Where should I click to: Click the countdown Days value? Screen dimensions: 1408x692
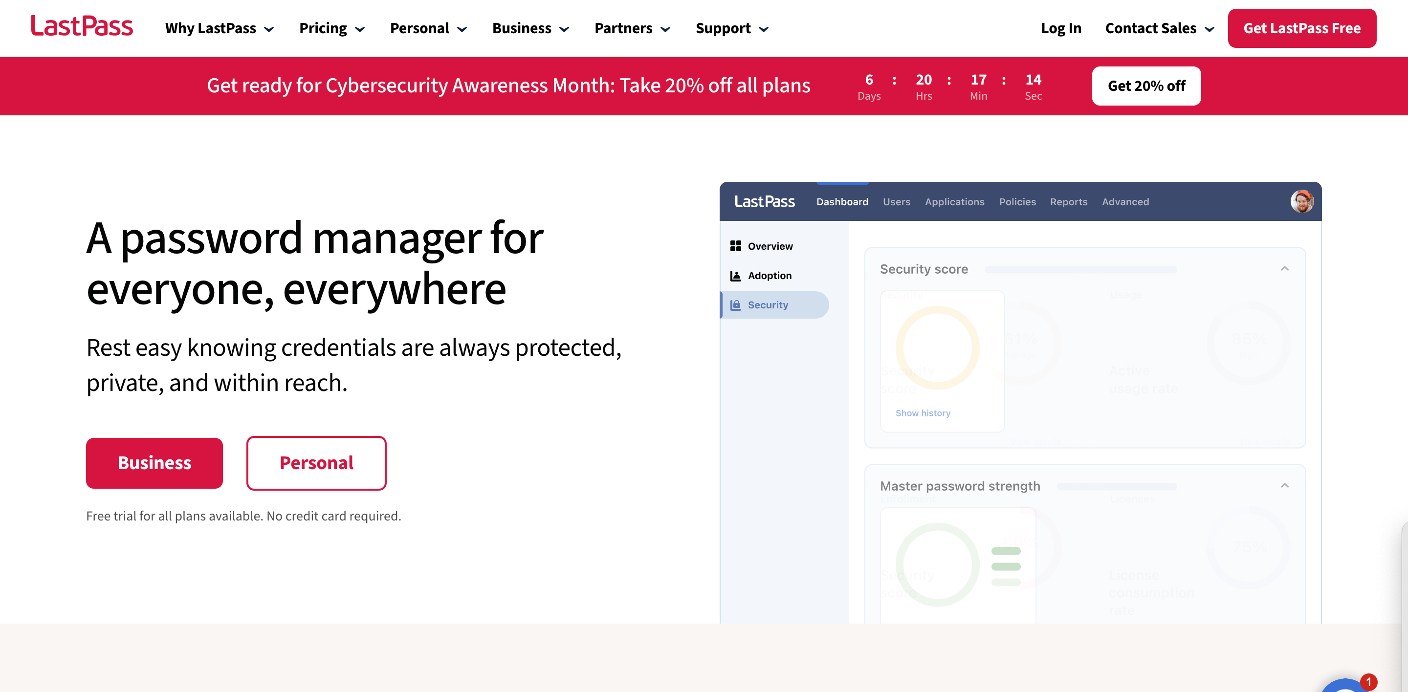[x=869, y=80]
